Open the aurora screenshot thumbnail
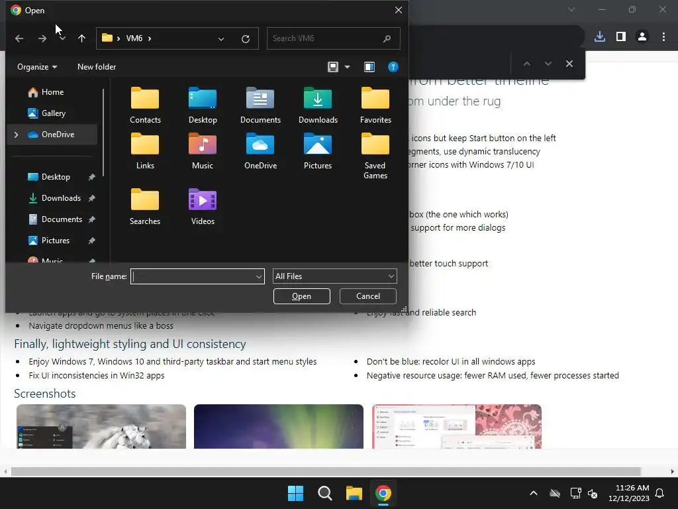Viewport: 678px width, 509px height. [x=279, y=426]
